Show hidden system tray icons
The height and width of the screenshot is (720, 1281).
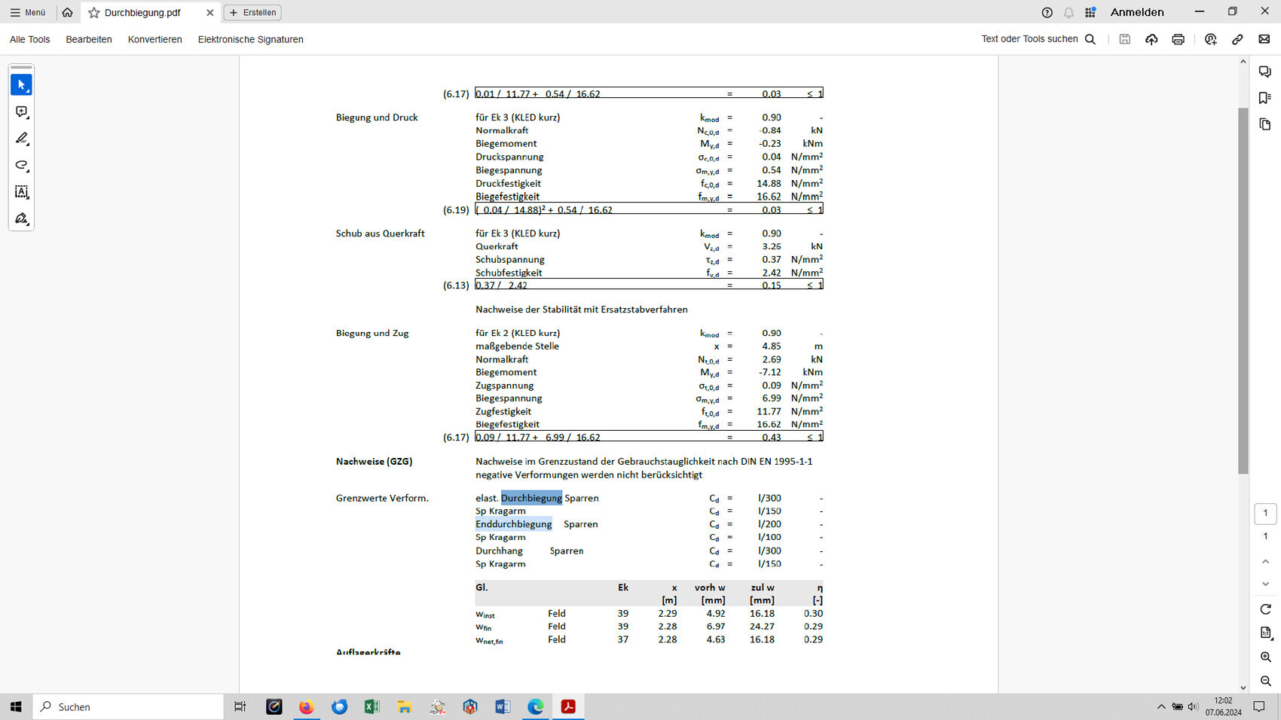pyautogui.click(x=1160, y=706)
